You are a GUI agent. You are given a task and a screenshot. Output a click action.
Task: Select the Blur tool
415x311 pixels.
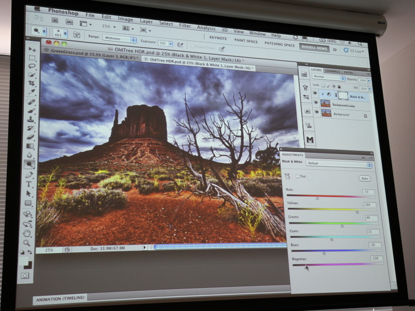pos(30,155)
